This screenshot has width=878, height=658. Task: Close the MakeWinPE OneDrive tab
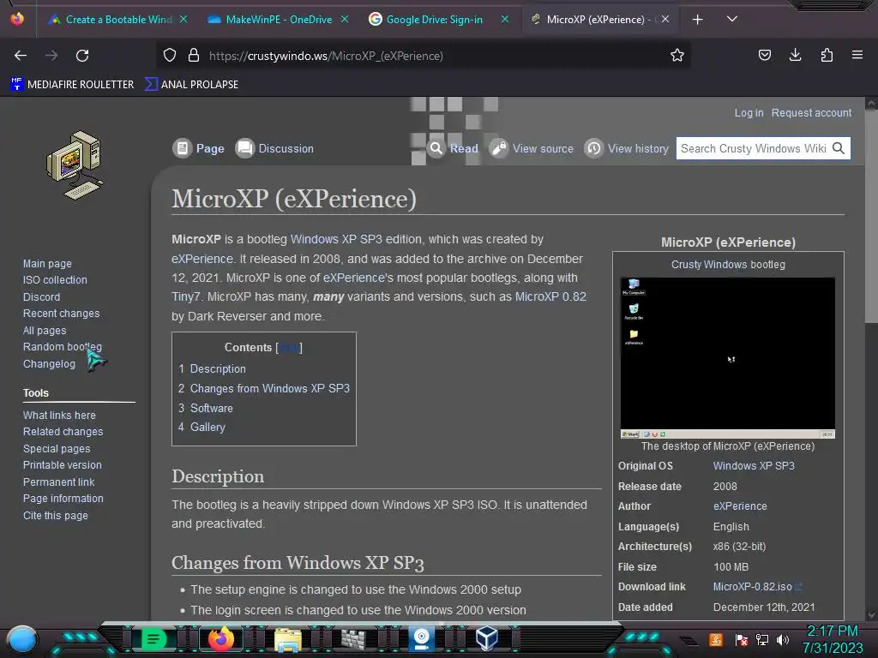pyautogui.click(x=345, y=20)
